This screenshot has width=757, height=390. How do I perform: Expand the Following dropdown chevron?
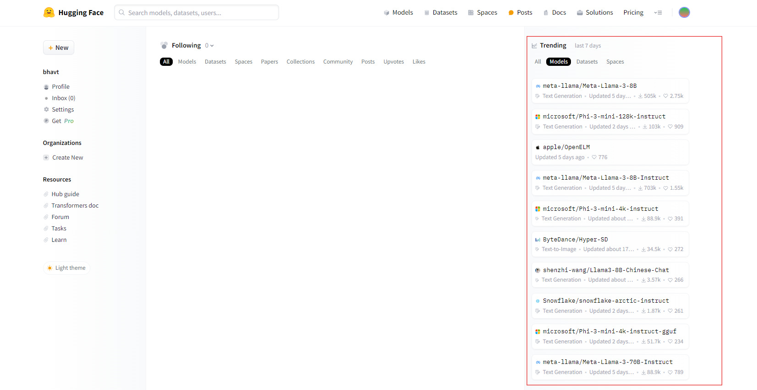[212, 46]
